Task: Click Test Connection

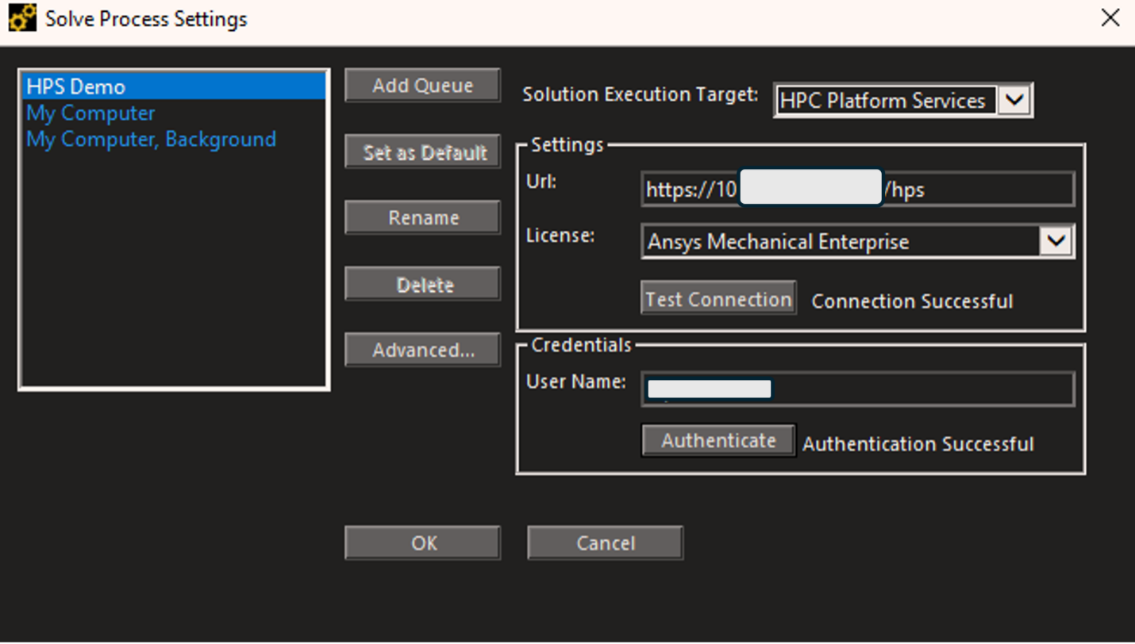Action: tap(718, 298)
